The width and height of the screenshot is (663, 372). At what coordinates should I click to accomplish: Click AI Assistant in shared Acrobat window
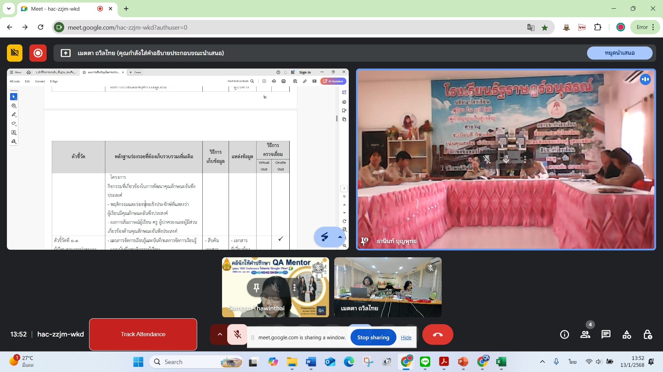point(333,81)
